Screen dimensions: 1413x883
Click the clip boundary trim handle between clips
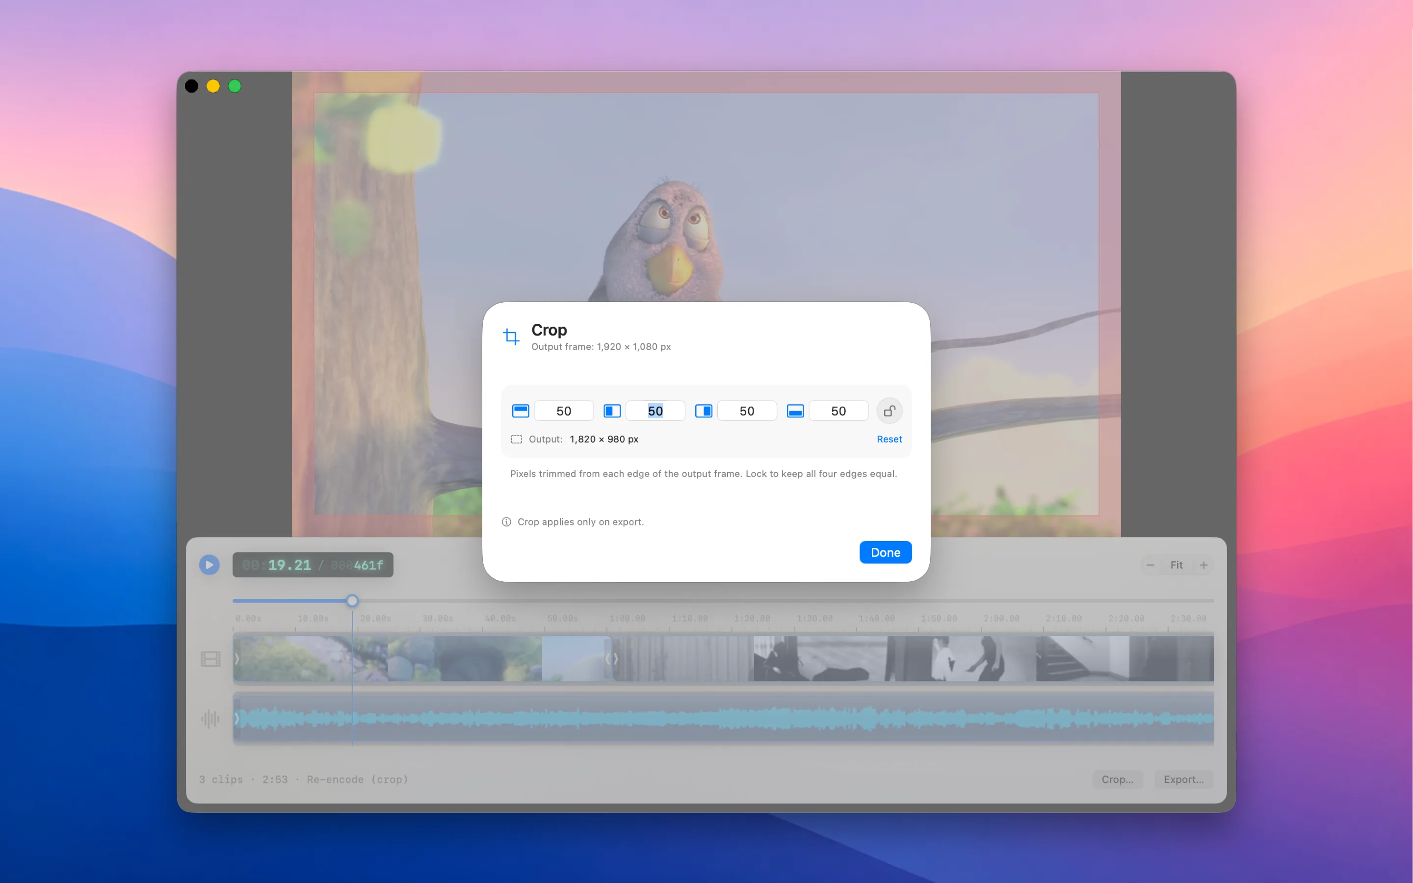[x=611, y=659]
